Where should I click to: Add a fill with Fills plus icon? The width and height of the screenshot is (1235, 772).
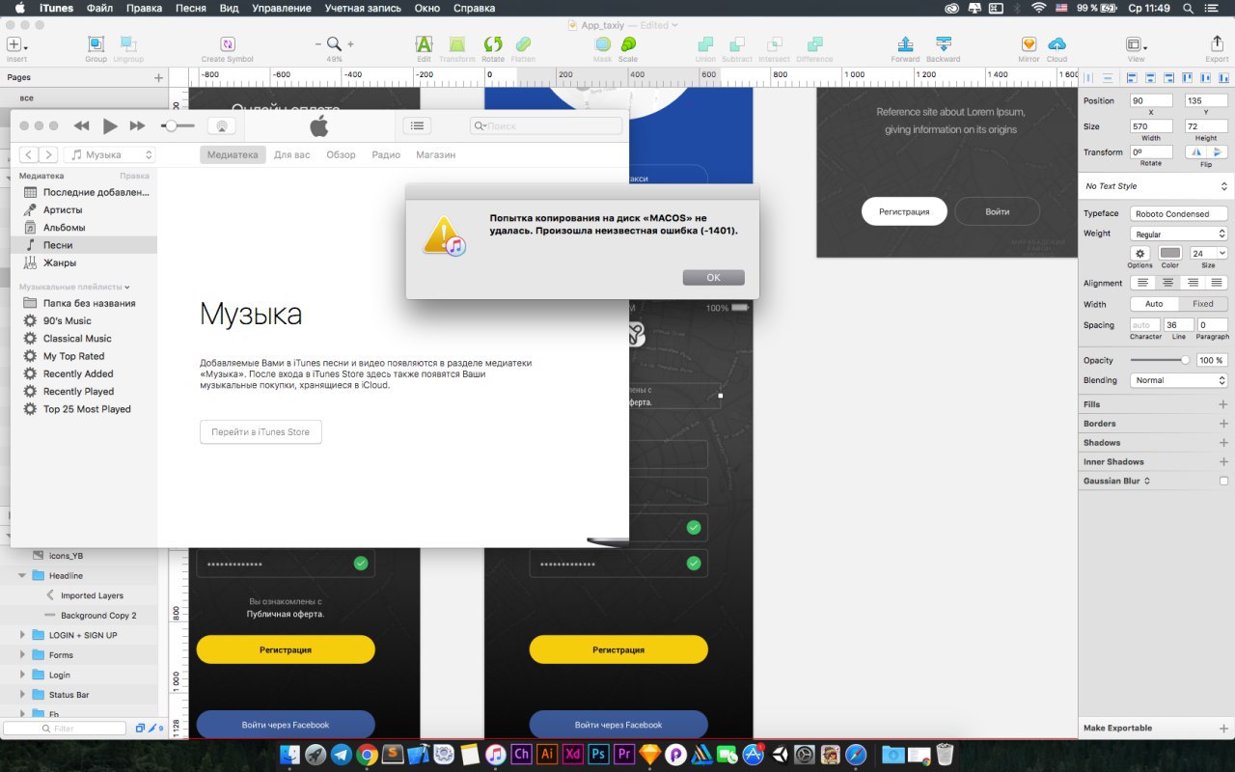[x=1223, y=404]
